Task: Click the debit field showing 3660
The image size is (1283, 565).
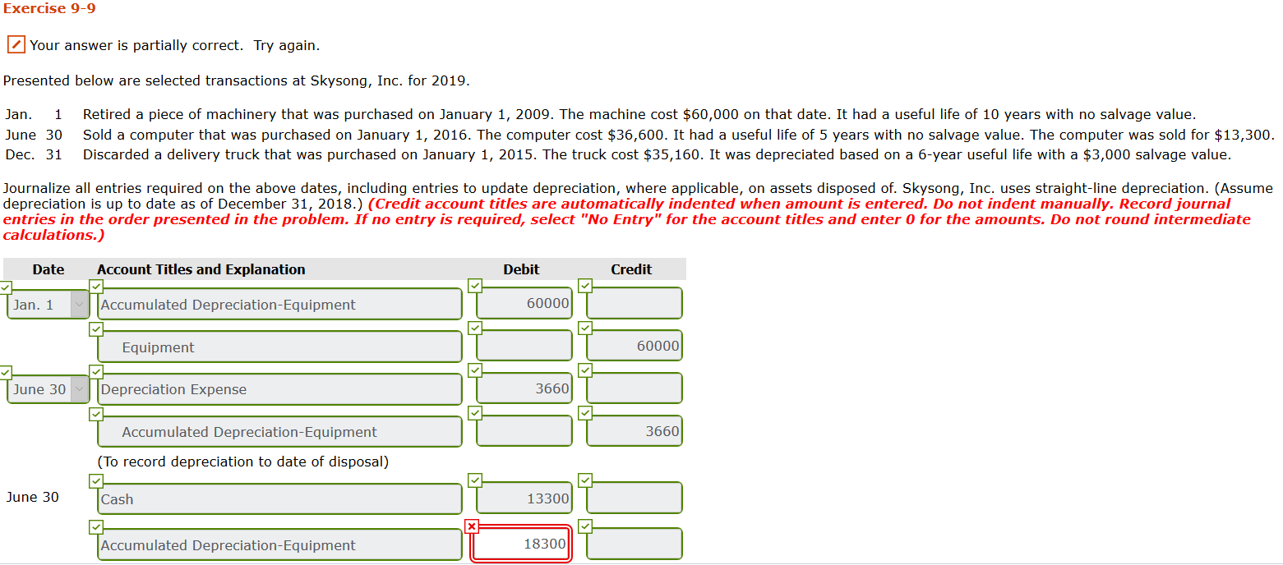Action: coord(524,388)
